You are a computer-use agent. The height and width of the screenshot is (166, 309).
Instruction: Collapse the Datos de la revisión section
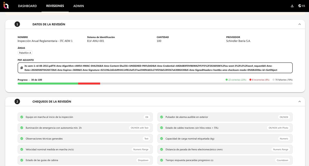[x=299, y=24]
